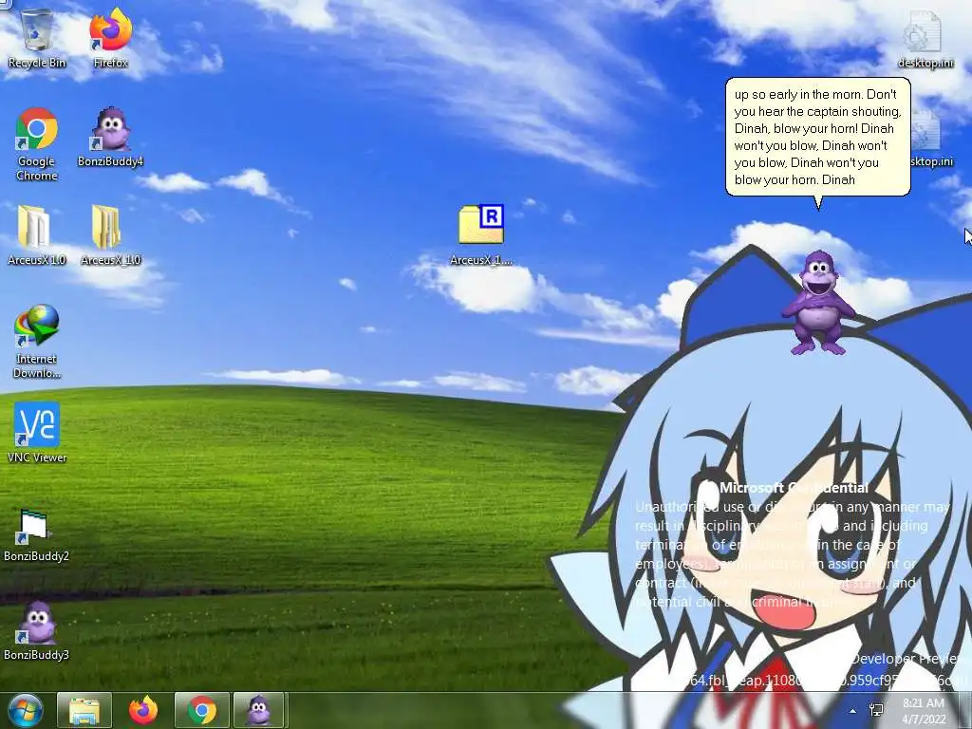Viewport: 972px width, 729px height.
Task: Select the Firefox desktop shortcut
Action: click(110, 38)
